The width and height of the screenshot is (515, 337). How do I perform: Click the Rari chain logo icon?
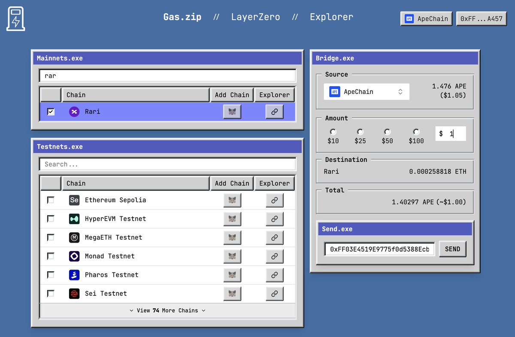[x=74, y=112]
